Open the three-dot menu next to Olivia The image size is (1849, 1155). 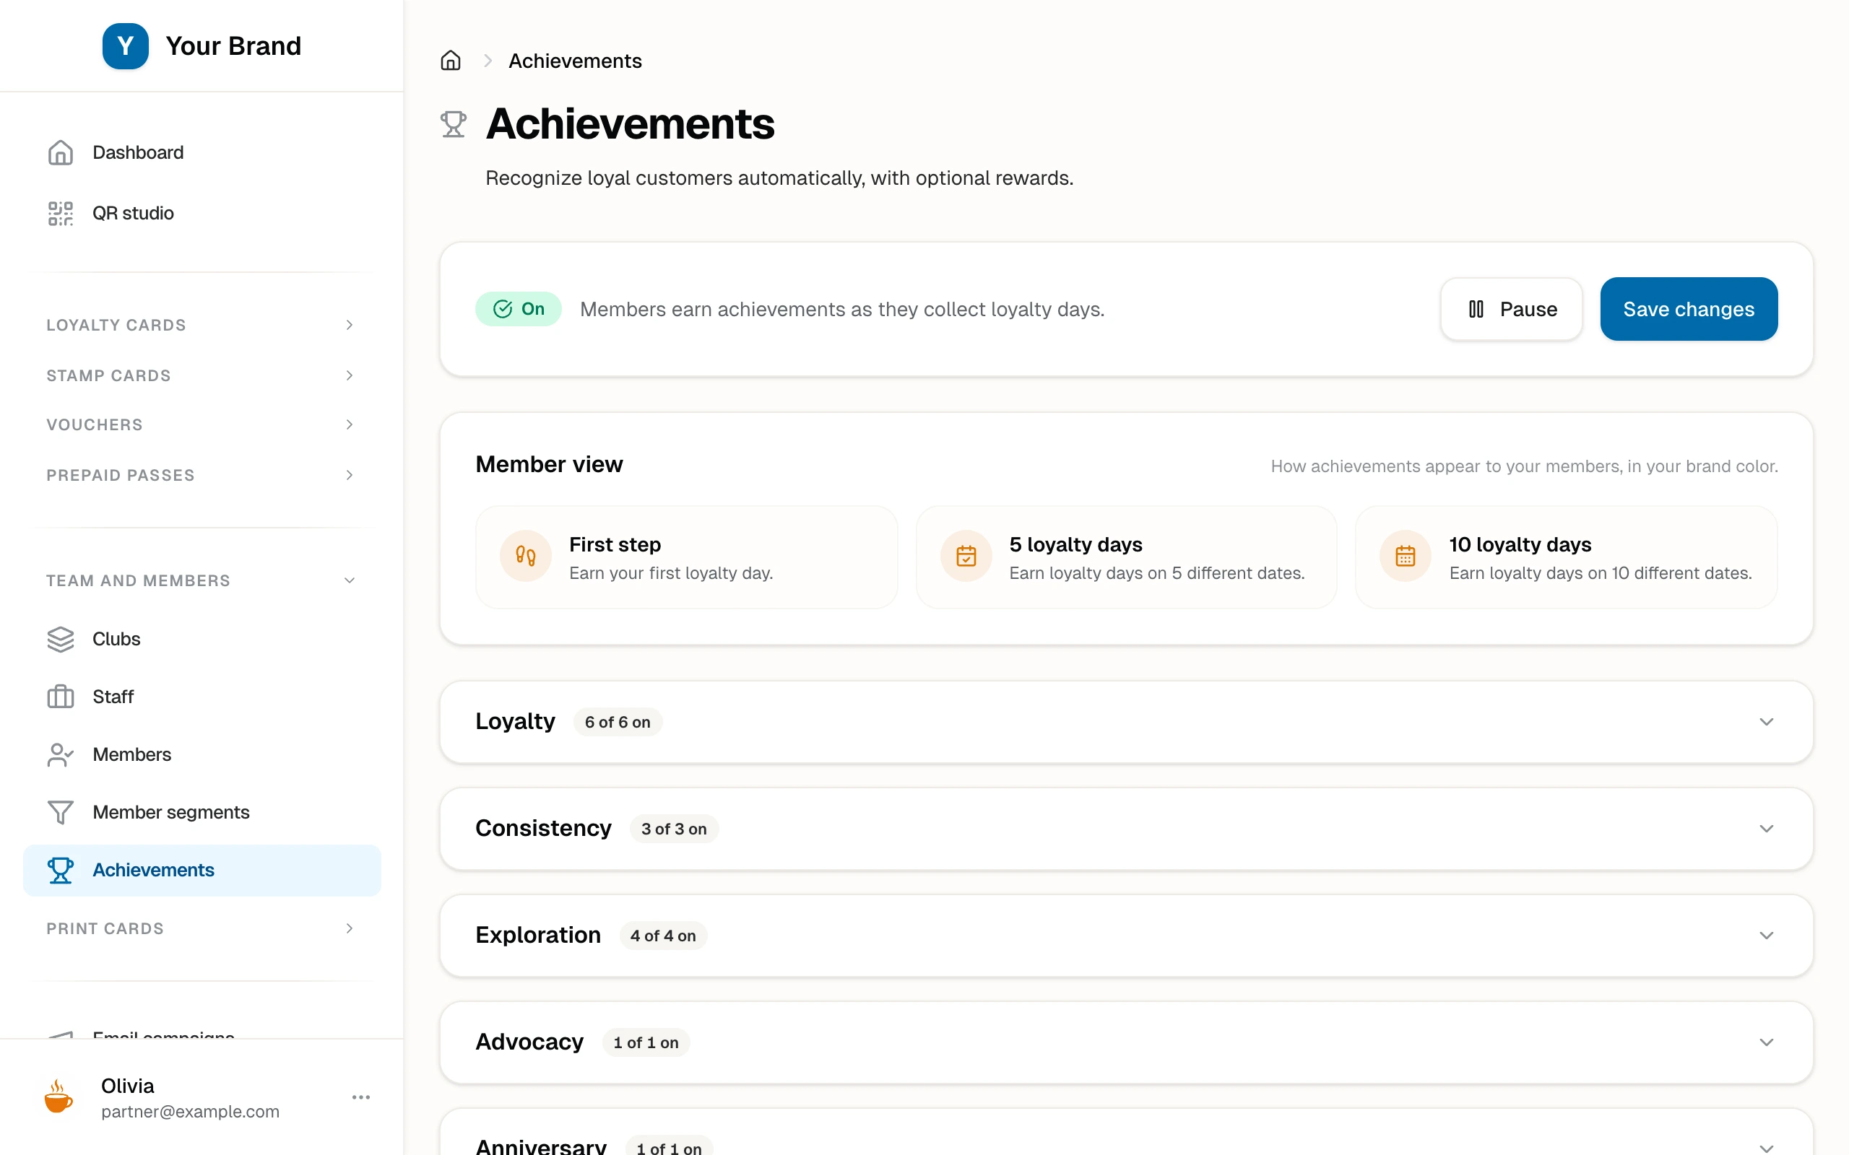[x=360, y=1097]
